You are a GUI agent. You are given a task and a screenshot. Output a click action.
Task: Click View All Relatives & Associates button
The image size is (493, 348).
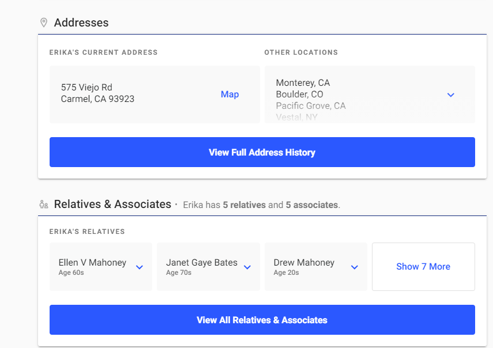tap(262, 320)
